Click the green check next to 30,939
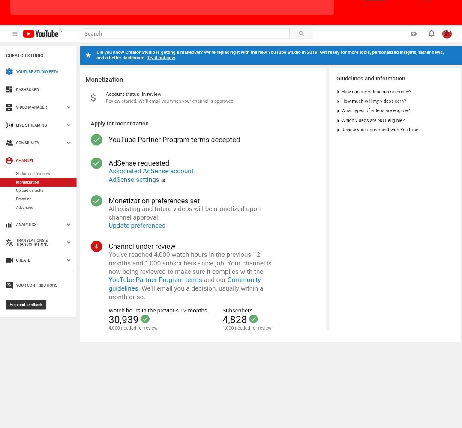This screenshot has height=428, width=462. tap(145, 319)
